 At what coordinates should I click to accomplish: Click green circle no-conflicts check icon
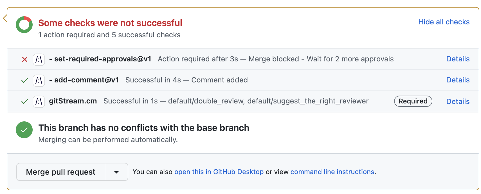pos(24,130)
